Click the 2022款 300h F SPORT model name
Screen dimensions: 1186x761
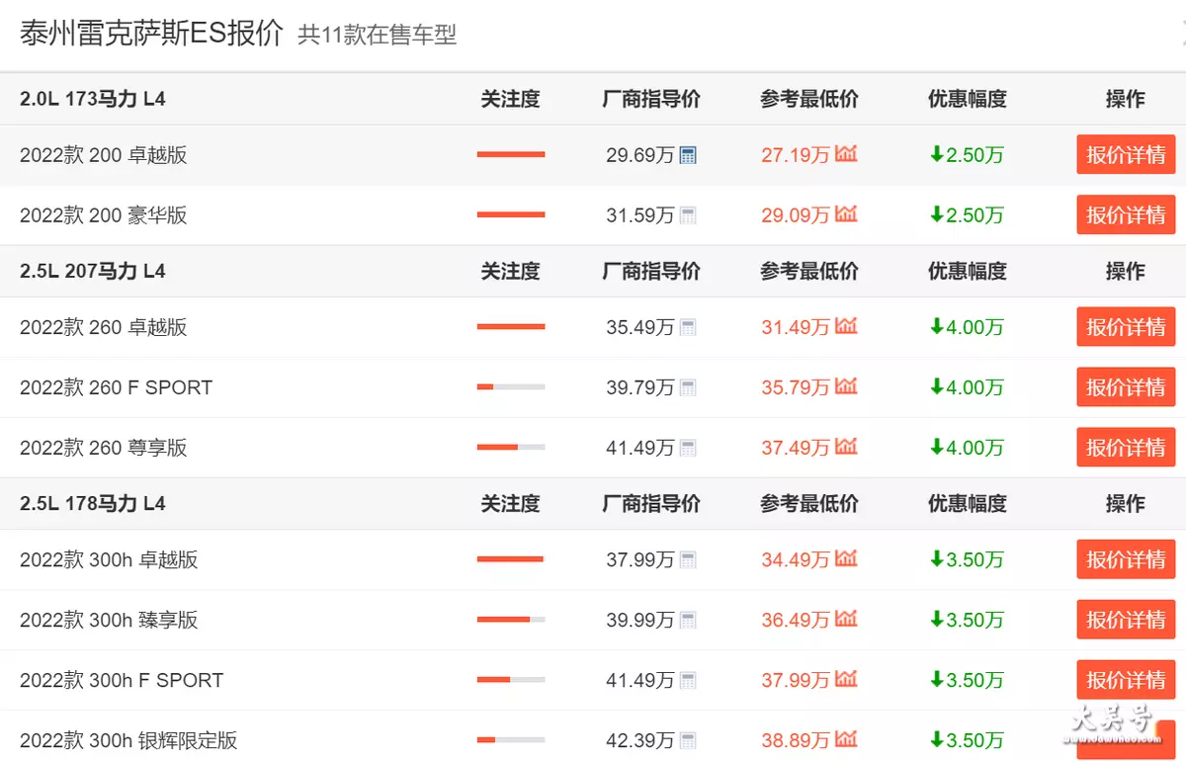coord(122,680)
